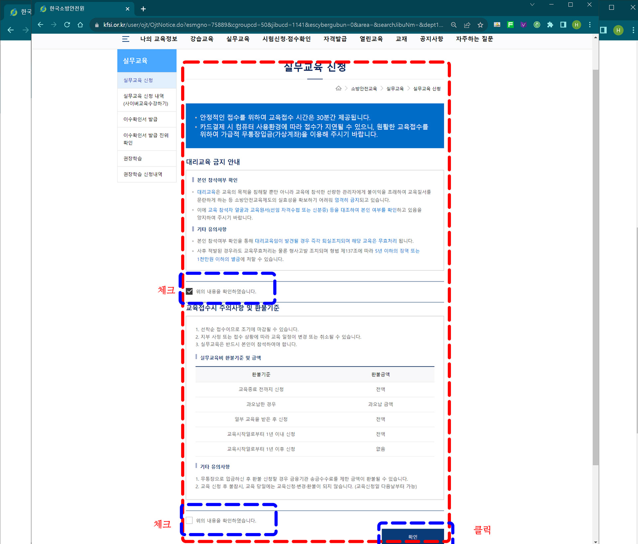
Task: Open a new browser tab with the plus button
Action: [x=143, y=9]
